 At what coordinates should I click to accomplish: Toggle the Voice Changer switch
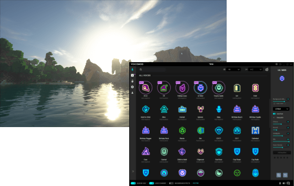[x=151, y=183]
